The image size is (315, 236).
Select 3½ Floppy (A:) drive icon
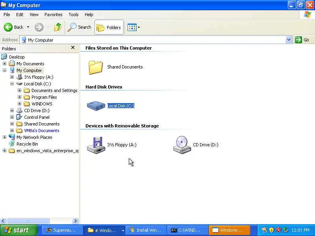[x=96, y=145]
